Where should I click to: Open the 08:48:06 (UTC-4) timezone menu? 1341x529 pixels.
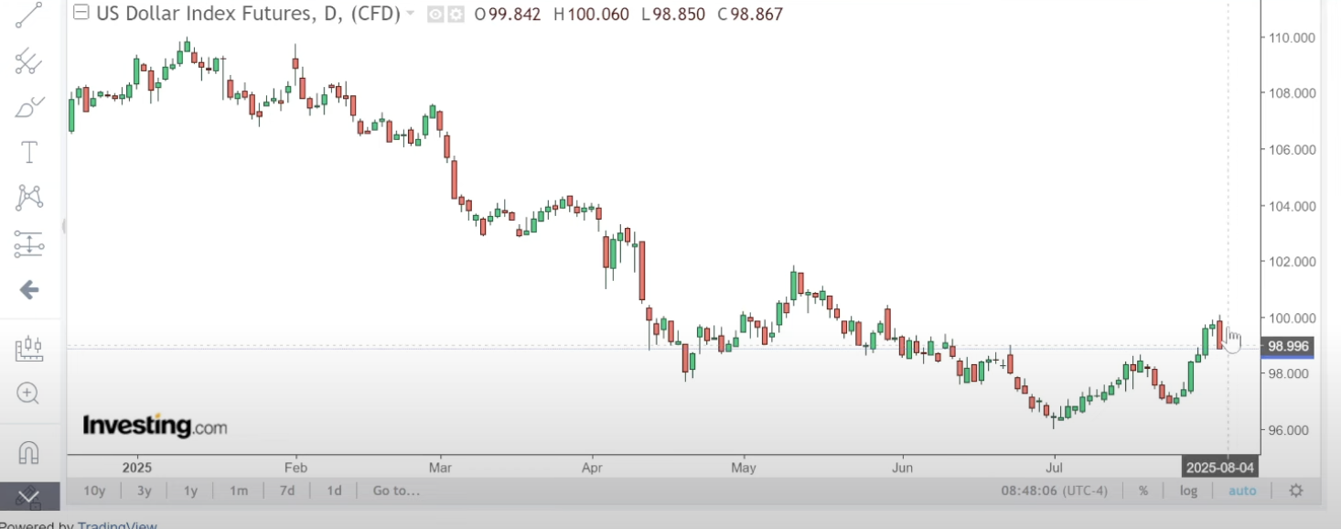coord(1054,491)
